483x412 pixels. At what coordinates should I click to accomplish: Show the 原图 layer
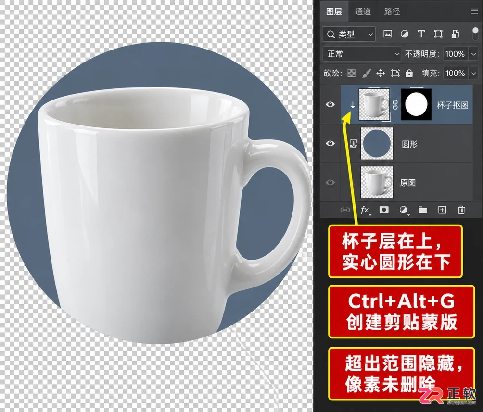click(330, 182)
